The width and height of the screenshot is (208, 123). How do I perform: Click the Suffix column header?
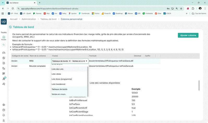tap(148, 56)
